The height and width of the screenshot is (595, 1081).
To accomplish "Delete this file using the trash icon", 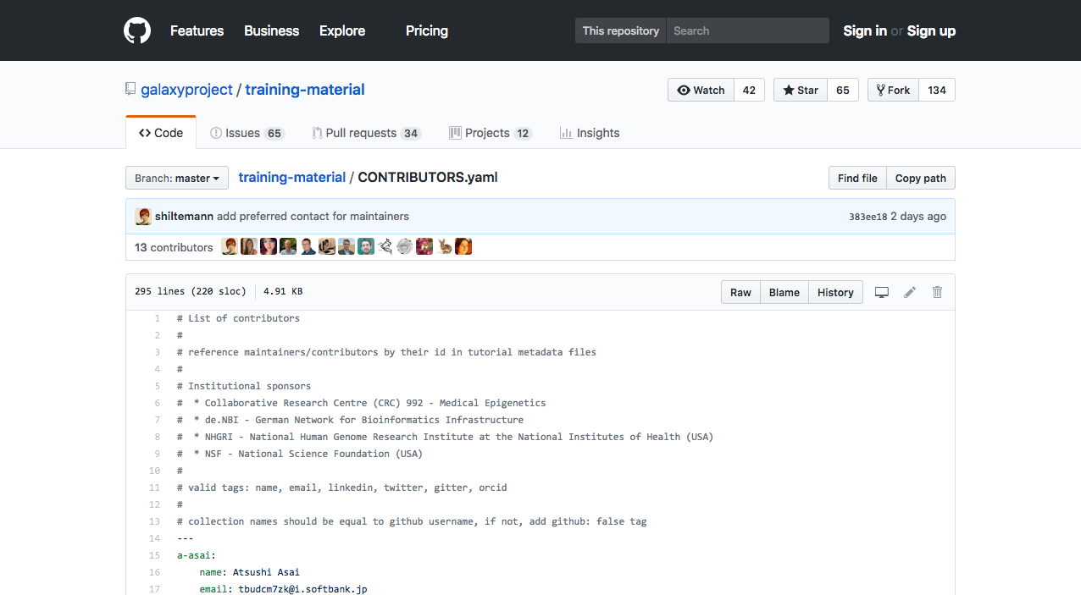I will pos(937,292).
